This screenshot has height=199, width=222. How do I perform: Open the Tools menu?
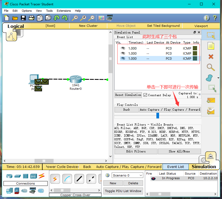click(x=49, y=11)
